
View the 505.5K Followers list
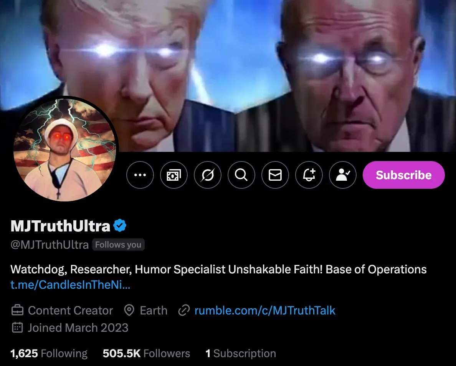point(146,353)
